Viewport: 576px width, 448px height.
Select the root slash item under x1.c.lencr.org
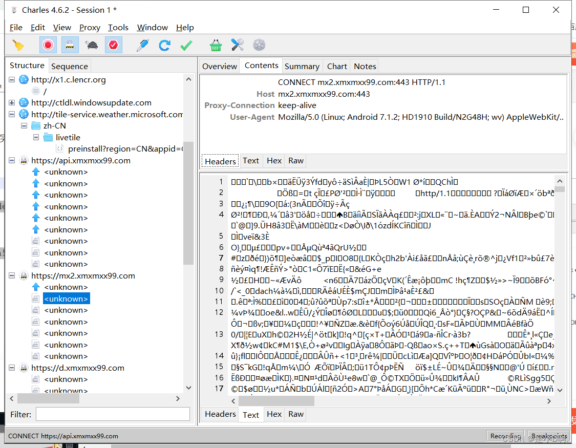click(x=45, y=92)
